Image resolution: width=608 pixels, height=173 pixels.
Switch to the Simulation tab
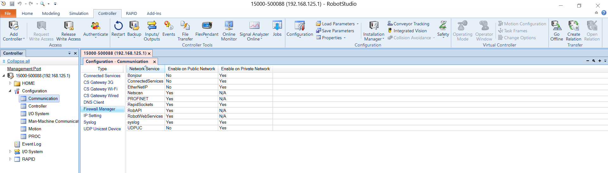pyautogui.click(x=79, y=13)
